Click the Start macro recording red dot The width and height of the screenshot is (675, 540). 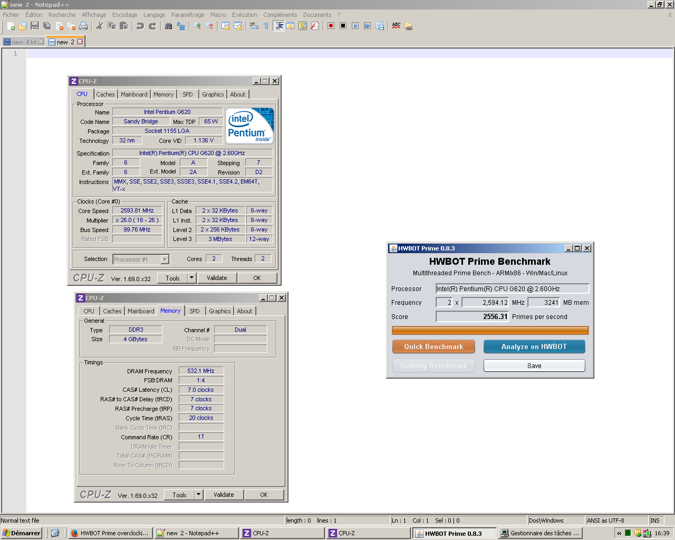331,26
